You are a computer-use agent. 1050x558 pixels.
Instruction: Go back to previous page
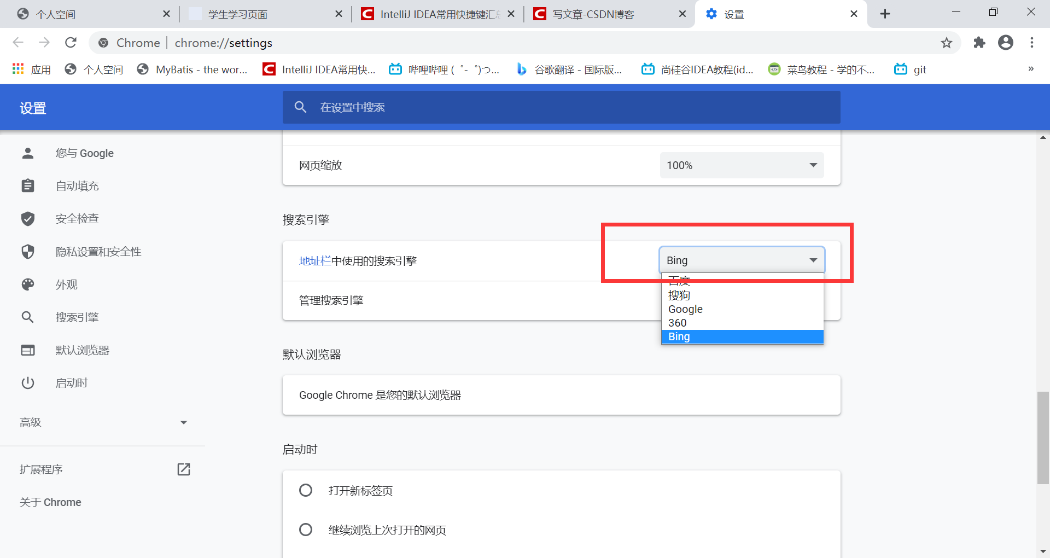[x=18, y=43]
